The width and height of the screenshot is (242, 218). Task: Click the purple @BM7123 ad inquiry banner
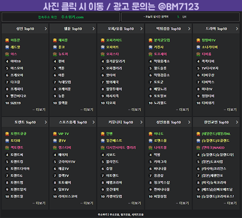click(121, 6)
